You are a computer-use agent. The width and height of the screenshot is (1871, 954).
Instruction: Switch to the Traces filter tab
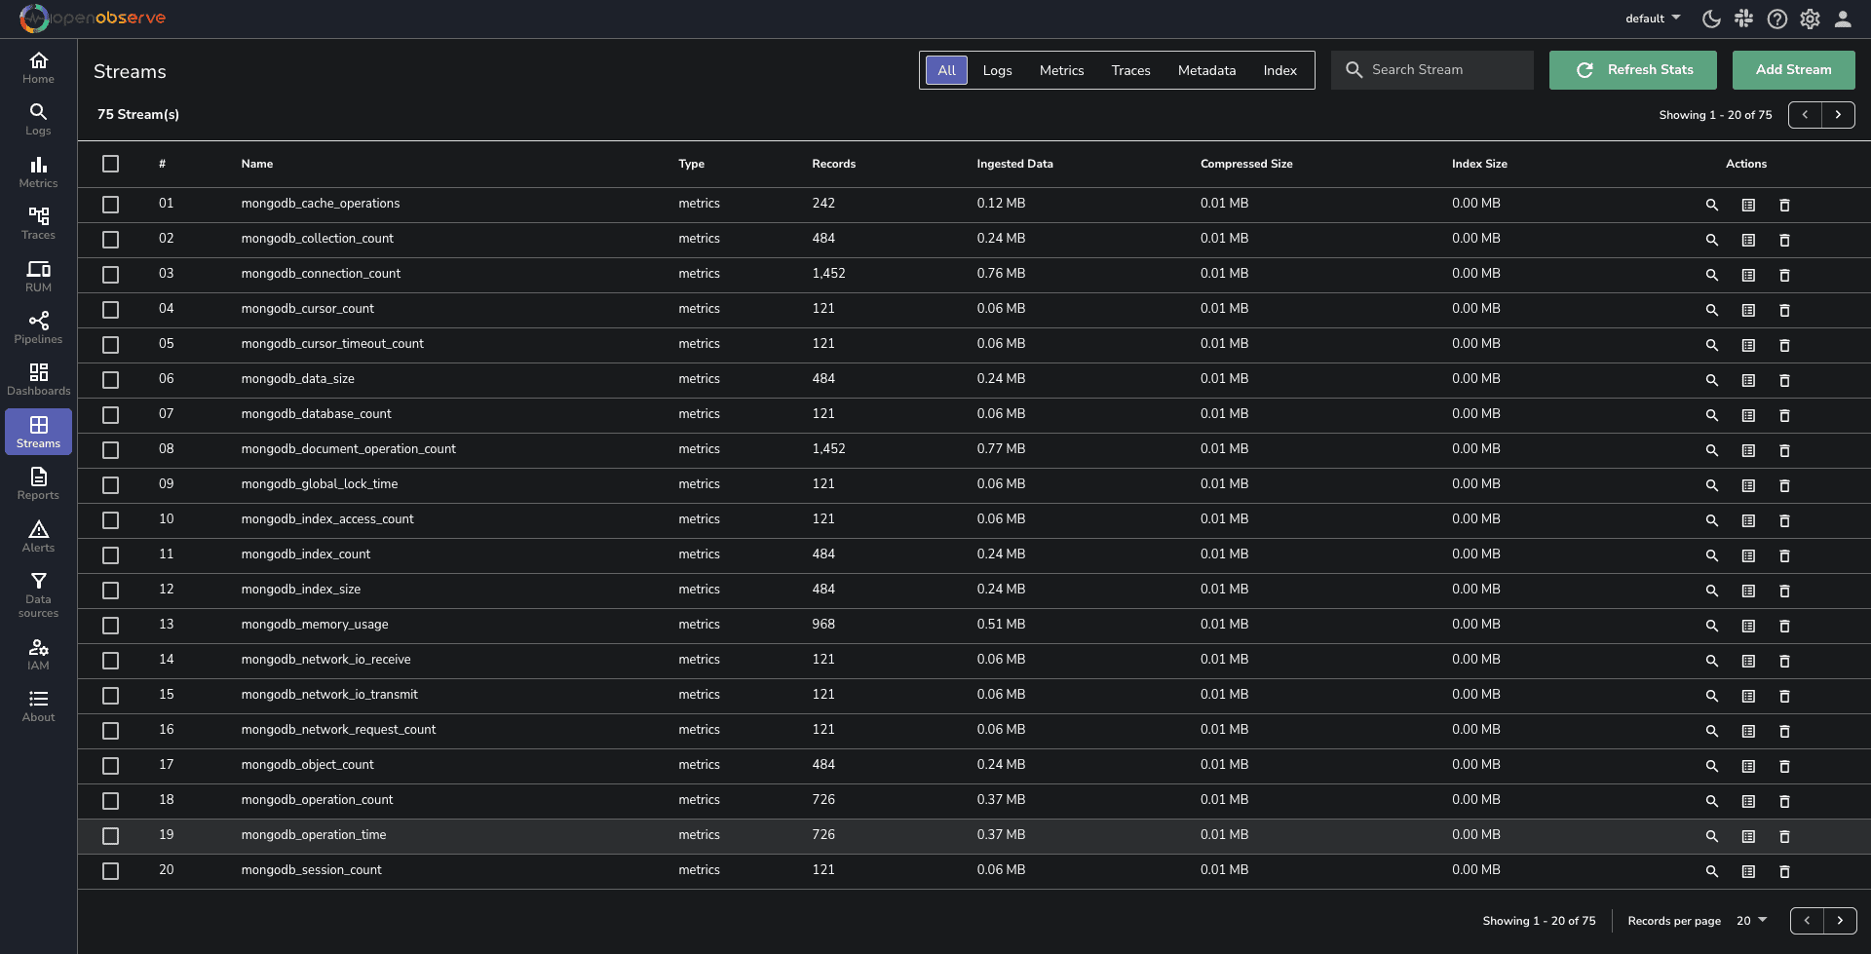tap(1130, 70)
